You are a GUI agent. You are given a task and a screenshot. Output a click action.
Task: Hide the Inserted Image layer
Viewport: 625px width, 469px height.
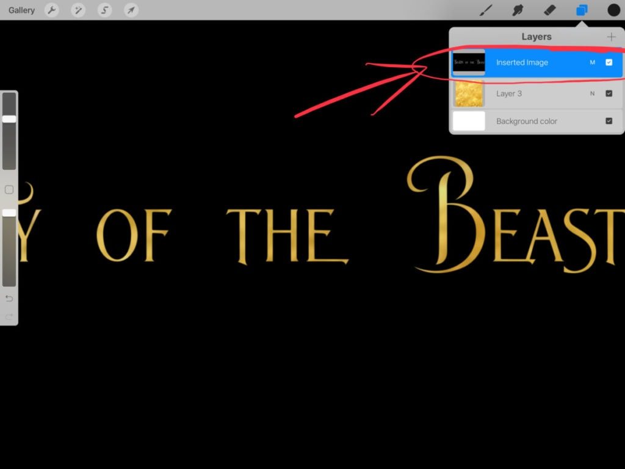tap(609, 62)
